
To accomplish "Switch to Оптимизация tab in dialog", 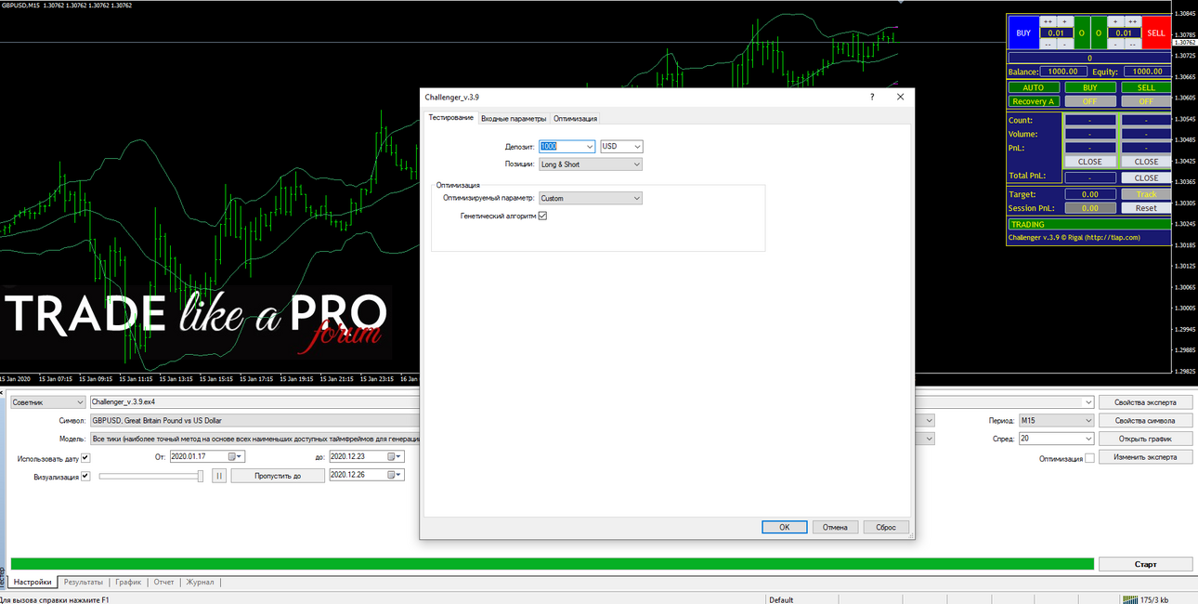I will [576, 118].
